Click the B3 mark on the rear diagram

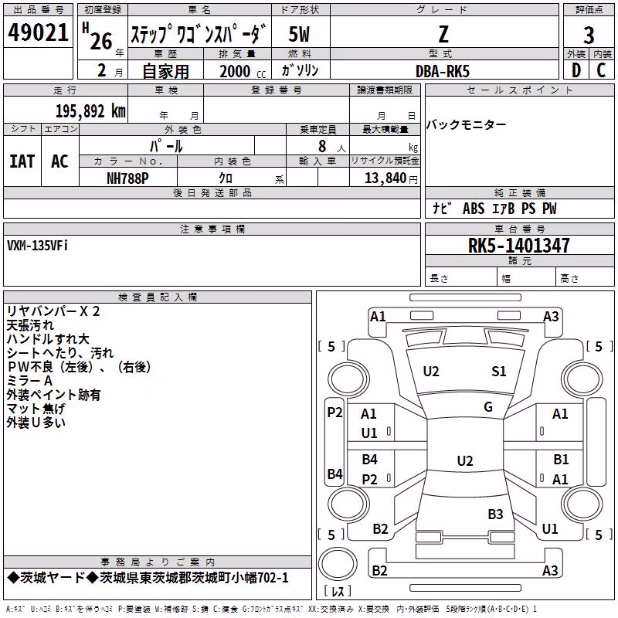pos(495,514)
